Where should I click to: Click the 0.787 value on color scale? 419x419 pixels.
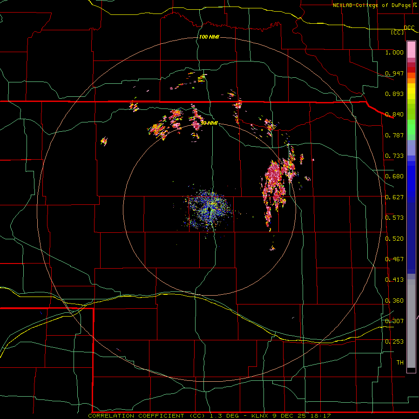pos(394,135)
